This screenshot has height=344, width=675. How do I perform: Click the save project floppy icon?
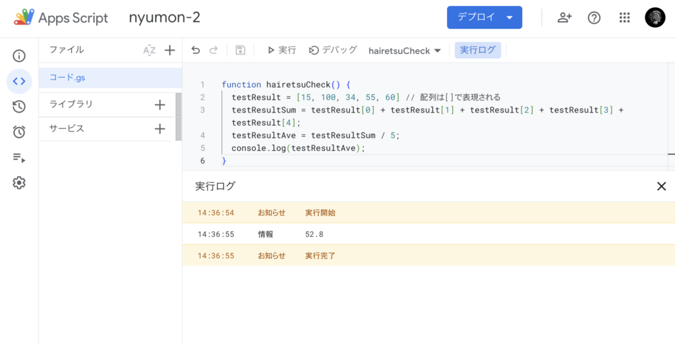240,50
